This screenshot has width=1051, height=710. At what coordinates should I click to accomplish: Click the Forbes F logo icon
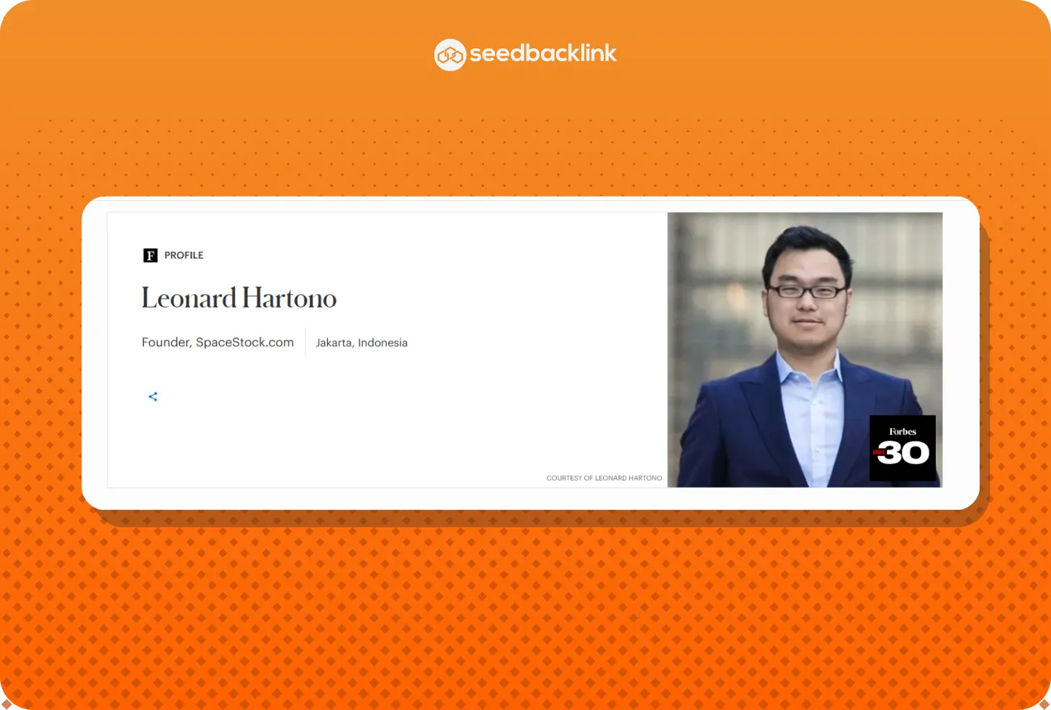tap(151, 256)
